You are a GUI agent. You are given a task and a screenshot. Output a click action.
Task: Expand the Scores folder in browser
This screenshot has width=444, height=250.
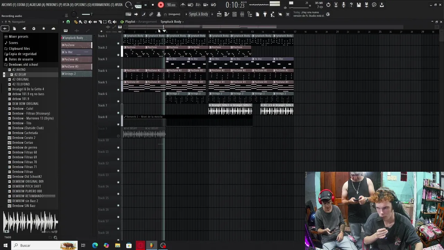(13, 43)
